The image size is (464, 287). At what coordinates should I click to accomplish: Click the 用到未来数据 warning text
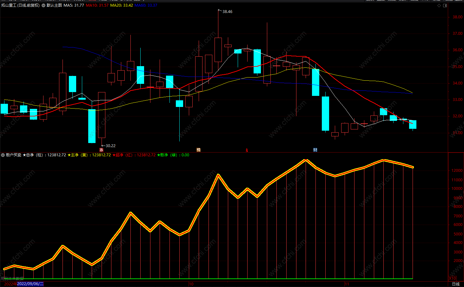(x=12, y=278)
